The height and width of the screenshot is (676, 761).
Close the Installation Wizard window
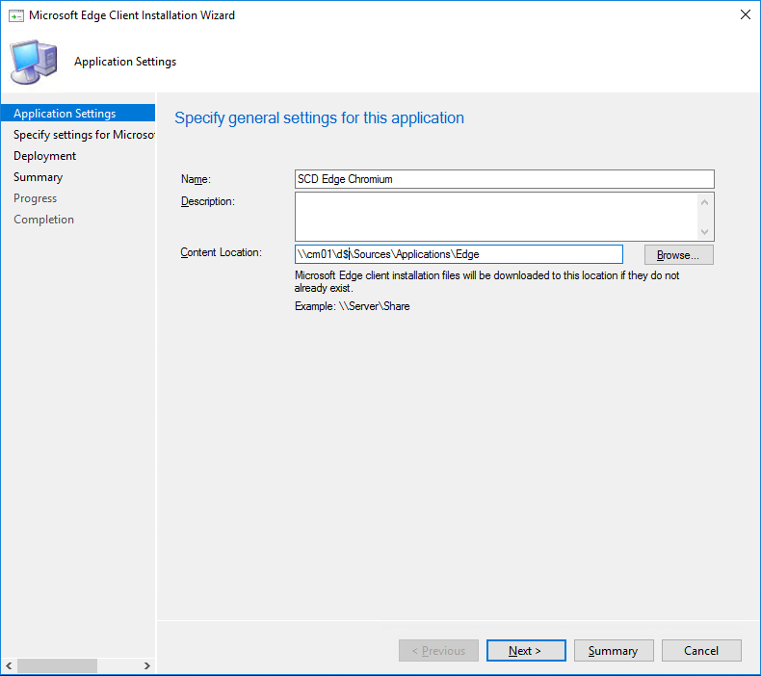click(x=745, y=14)
